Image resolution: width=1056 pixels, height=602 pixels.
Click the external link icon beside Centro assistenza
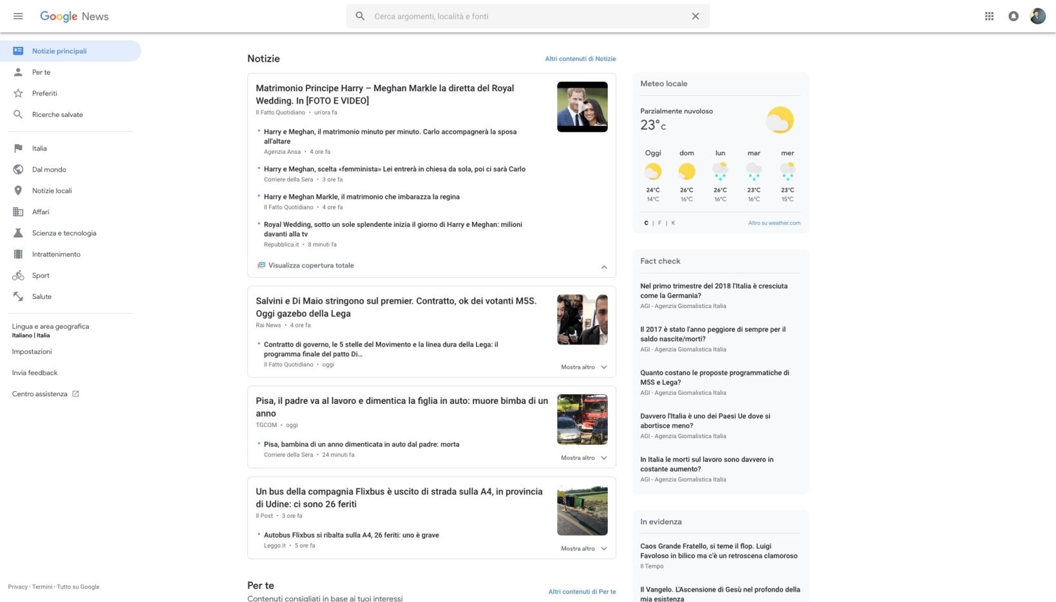coord(75,394)
